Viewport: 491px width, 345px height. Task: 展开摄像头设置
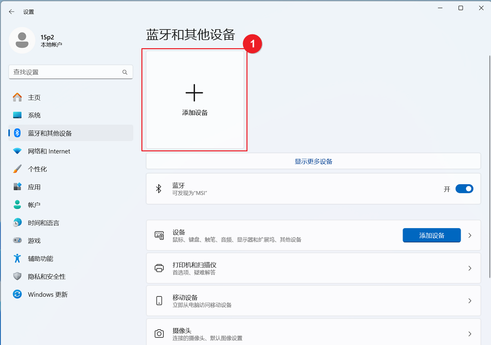click(469, 333)
